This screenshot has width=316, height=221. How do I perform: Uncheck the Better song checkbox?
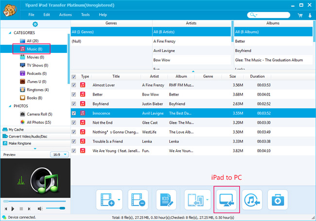74,94
